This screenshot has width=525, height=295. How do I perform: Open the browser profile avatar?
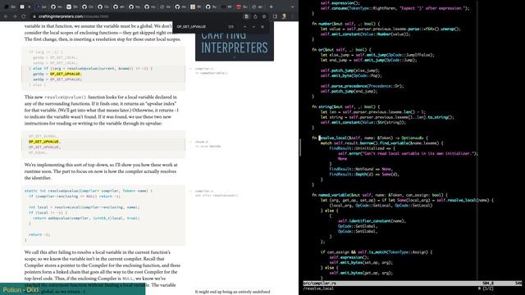[284, 16]
